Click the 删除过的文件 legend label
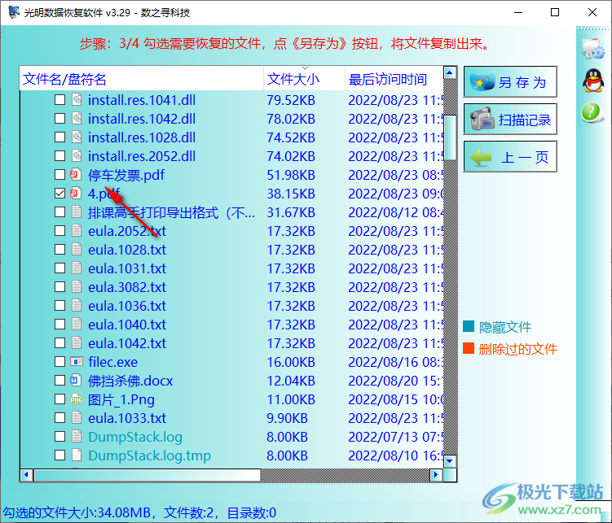Screen dimensions: 612x523 tap(517, 349)
